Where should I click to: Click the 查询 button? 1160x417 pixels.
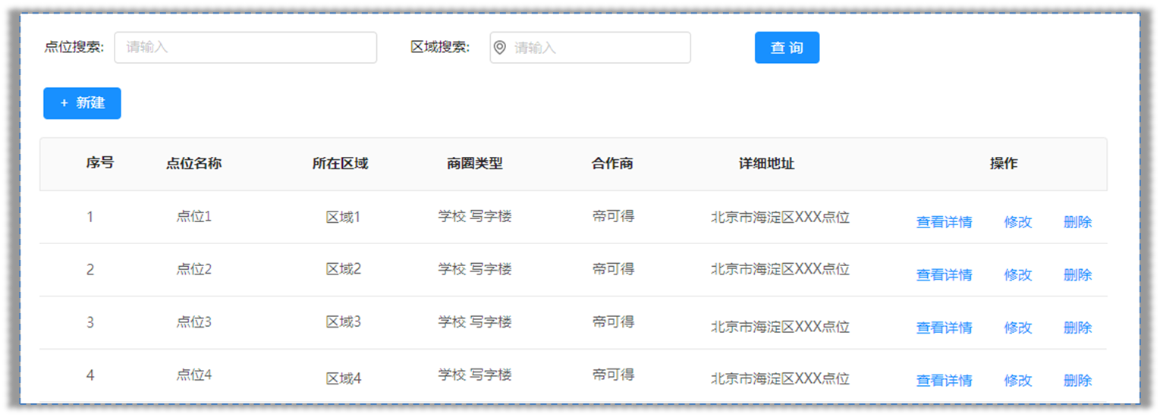(787, 48)
